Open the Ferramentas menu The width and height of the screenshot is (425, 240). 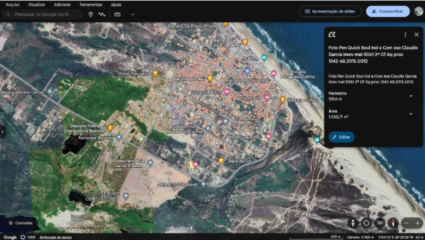(91, 5)
